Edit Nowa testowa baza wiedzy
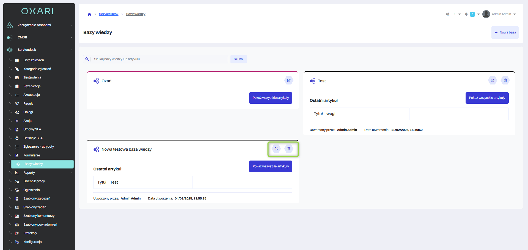This screenshot has width=528, height=250. pos(276,149)
